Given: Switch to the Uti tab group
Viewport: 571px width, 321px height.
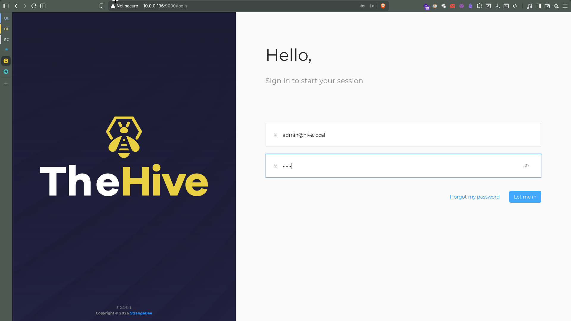Looking at the screenshot, I should coord(6,18).
